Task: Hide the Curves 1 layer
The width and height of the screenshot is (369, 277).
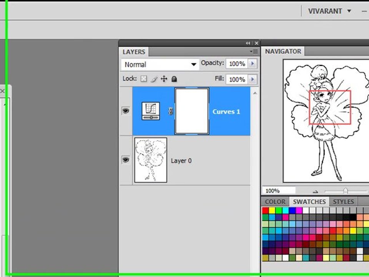Action: coord(126,110)
